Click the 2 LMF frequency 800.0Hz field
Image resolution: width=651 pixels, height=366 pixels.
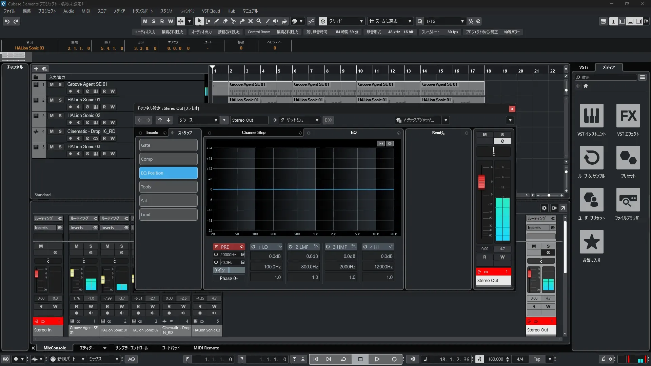303,267
